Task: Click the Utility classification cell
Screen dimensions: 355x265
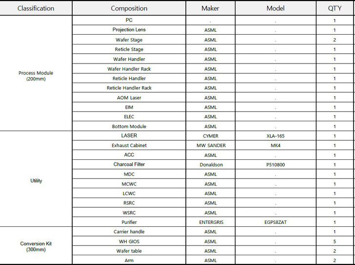Action: tap(36, 179)
